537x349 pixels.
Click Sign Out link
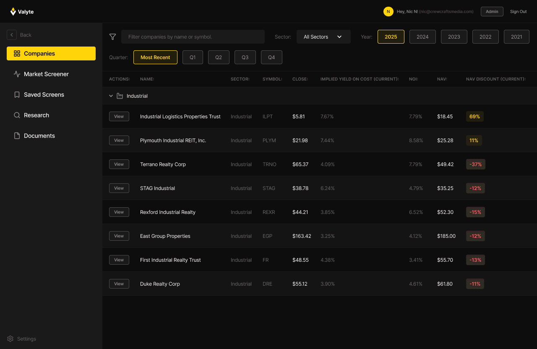518,12
